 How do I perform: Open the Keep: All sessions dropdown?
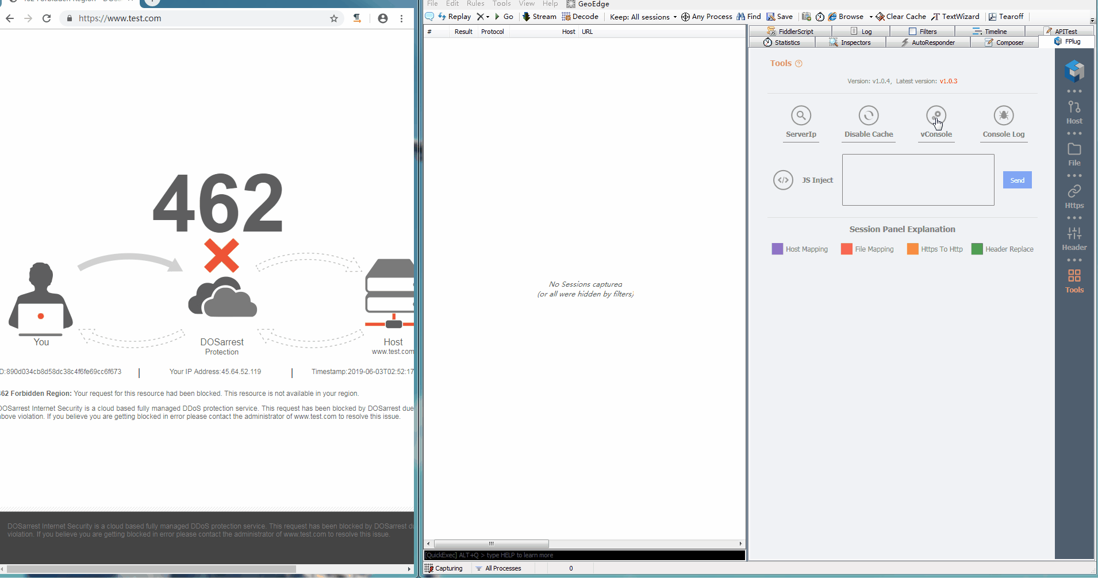(x=643, y=17)
